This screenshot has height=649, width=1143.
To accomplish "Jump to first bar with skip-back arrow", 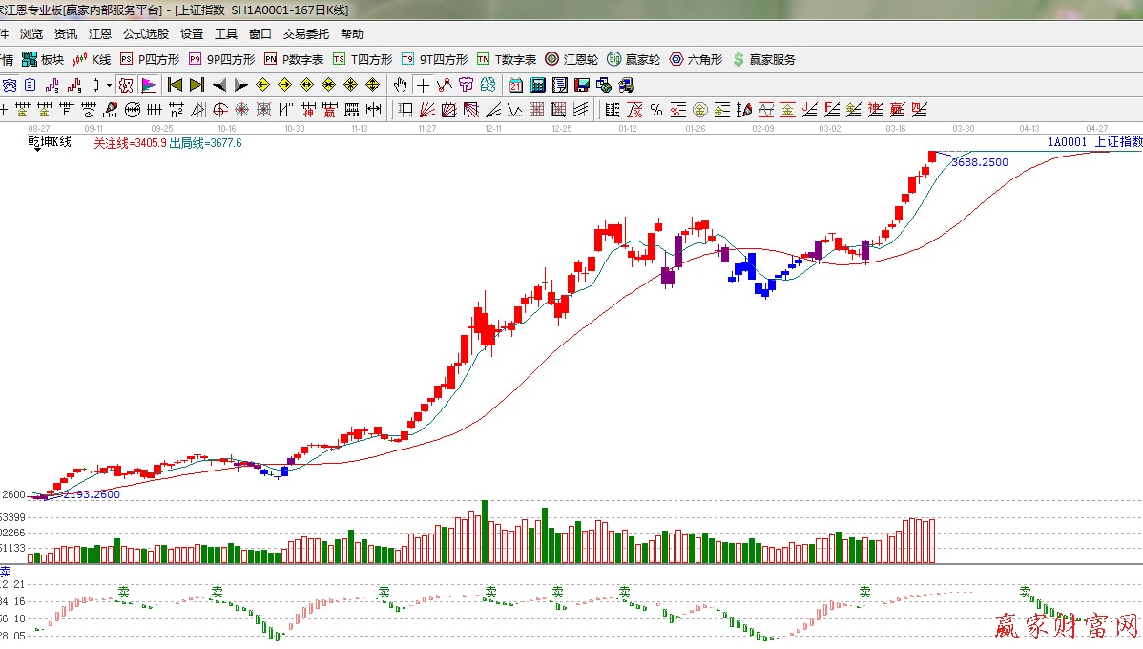I will [x=175, y=85].
